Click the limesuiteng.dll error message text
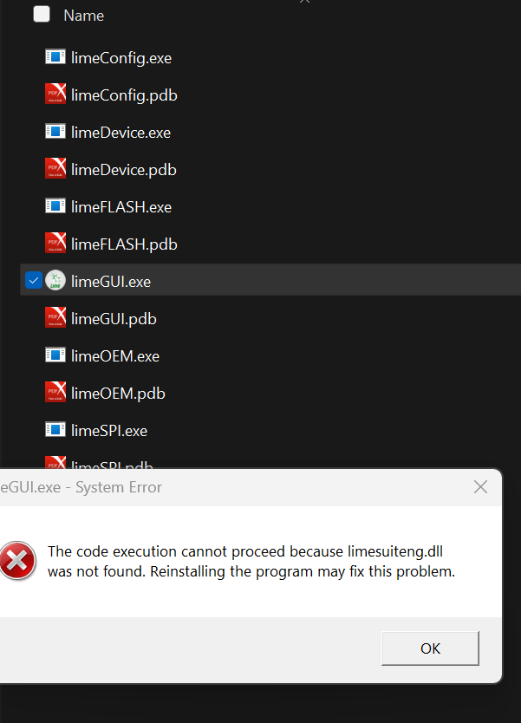521x723 pixels. point(251,562)
